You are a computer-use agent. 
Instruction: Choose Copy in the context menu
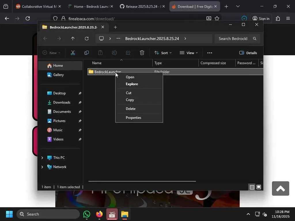pyautogui.click(x=139, y=100)
